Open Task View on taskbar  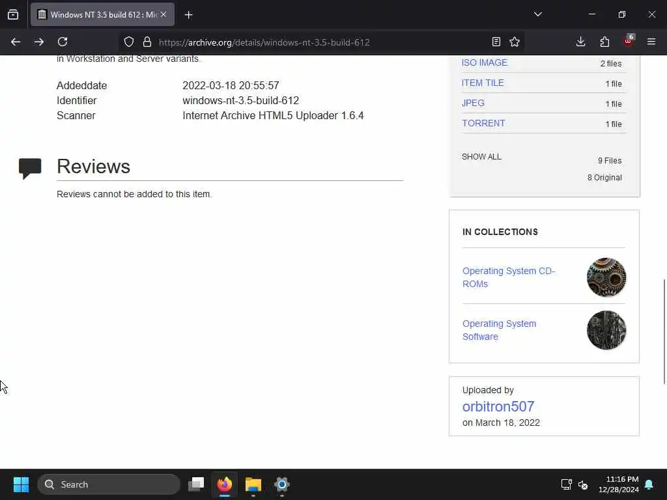click(x=197, y=484)
